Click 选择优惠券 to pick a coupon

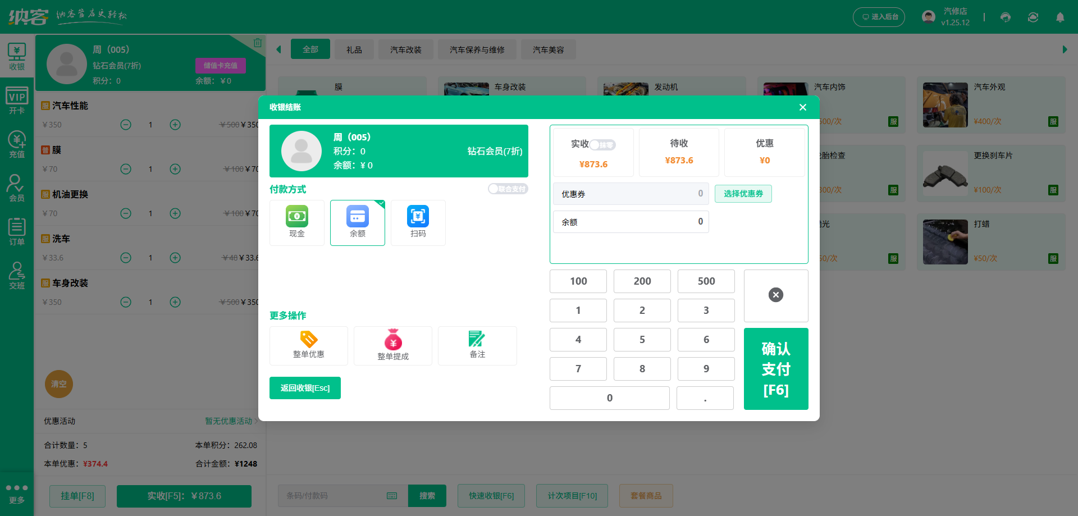coord(743,194)
